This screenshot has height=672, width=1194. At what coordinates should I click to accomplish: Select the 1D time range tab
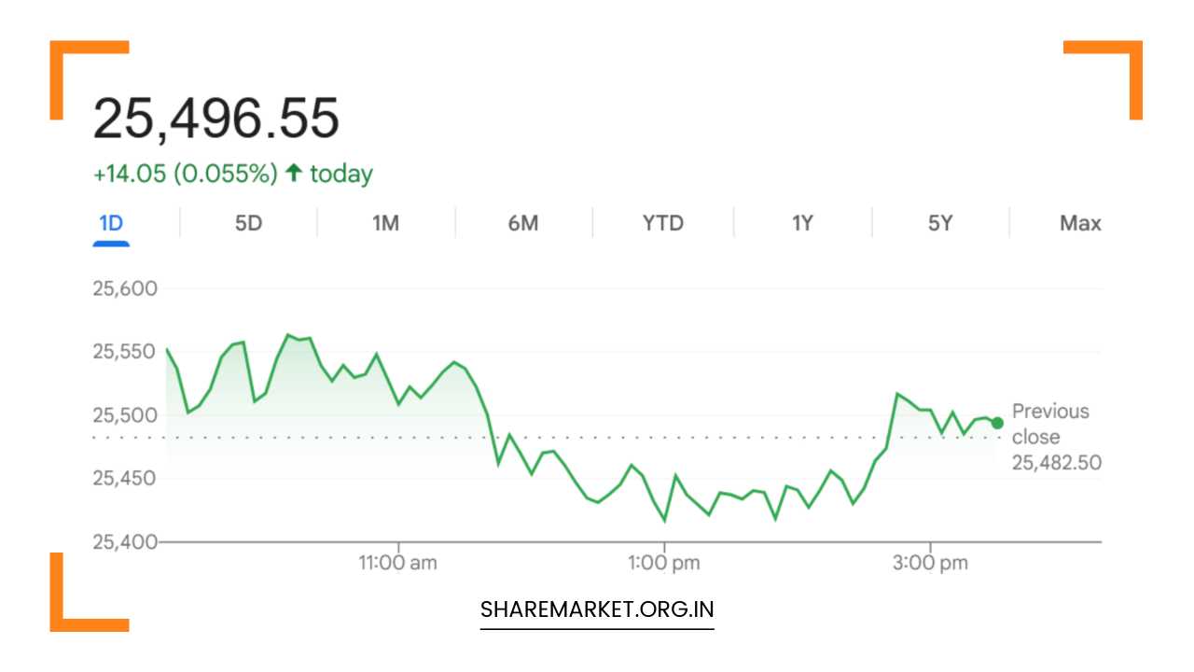[111, 223]
